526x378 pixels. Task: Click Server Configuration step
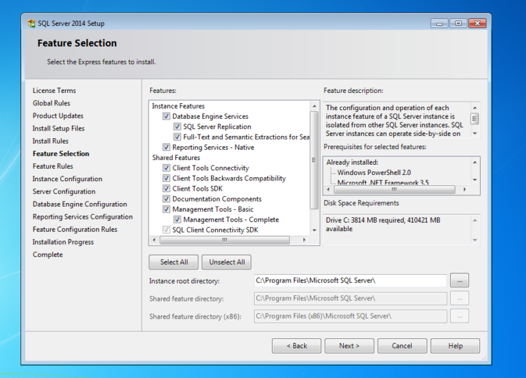pyautogui.click(x=64, y=191)
